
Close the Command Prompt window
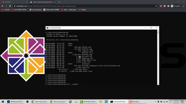tap(156, 28)
